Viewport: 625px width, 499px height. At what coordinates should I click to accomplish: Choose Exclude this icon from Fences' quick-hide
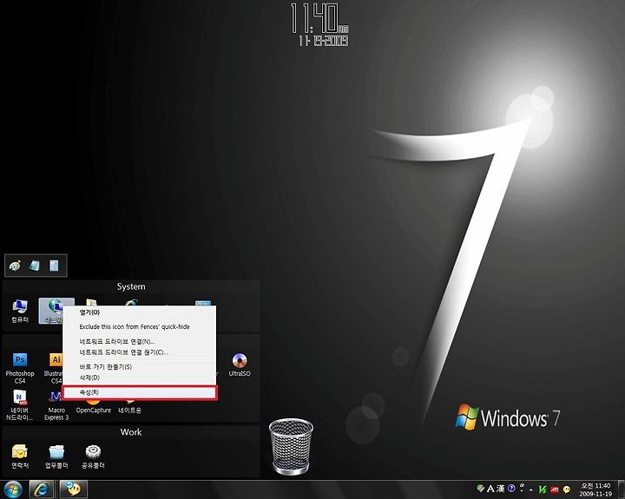pos(140,327)
